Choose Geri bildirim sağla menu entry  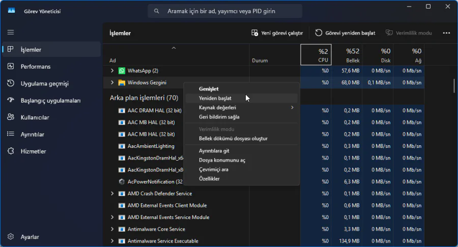241,117
